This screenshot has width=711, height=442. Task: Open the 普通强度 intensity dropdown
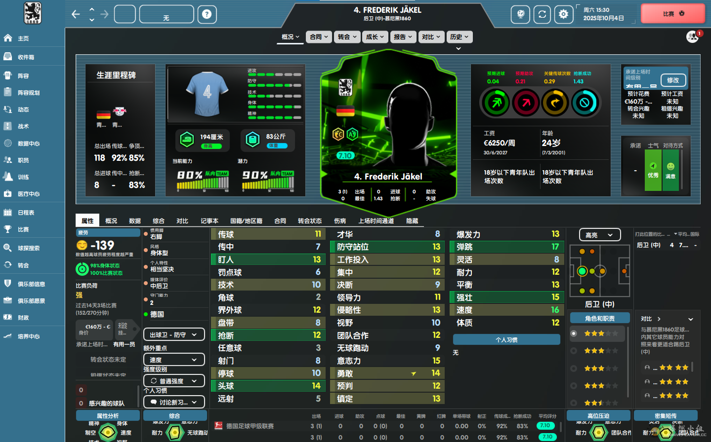coord(174,381)
